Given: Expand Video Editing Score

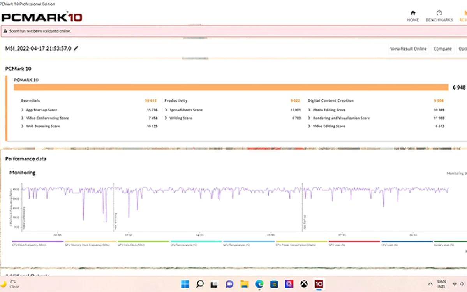Looking at the screenshot, I should (309, 126).
